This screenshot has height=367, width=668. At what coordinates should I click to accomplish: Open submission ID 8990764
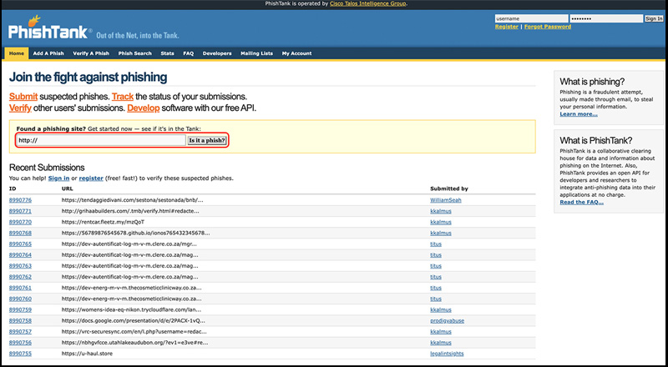pos(20,255)
